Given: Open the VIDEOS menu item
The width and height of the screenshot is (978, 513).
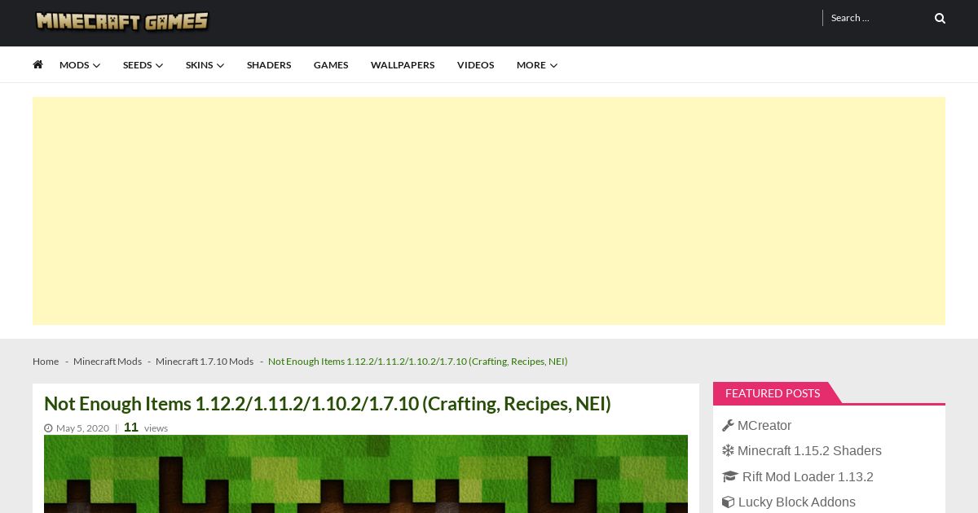Looking at the screenshot, I should [475, 65].
